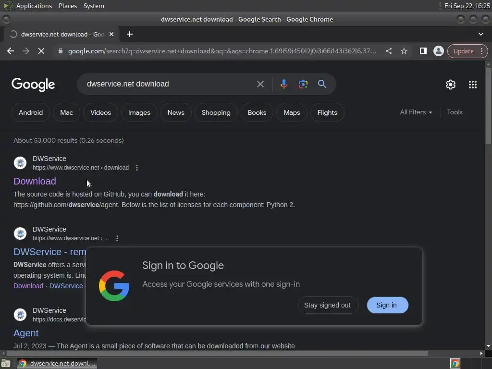Click Chrome icon in system tray

point(455,363)
